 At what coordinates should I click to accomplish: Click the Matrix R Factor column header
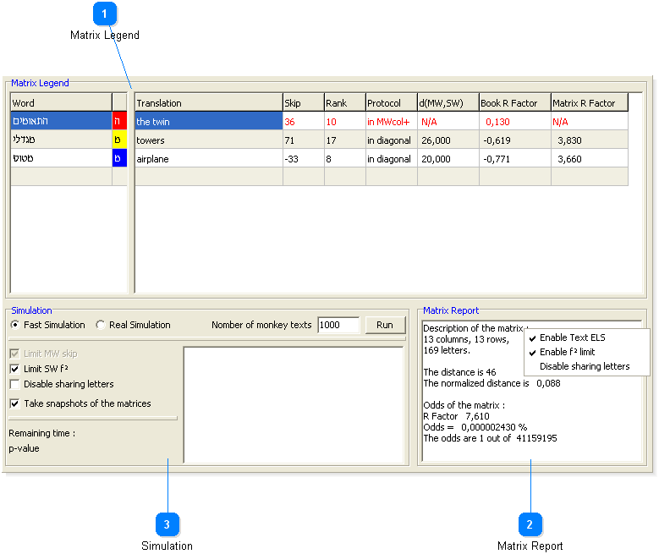pyautogui.click(x=589, y=103)
